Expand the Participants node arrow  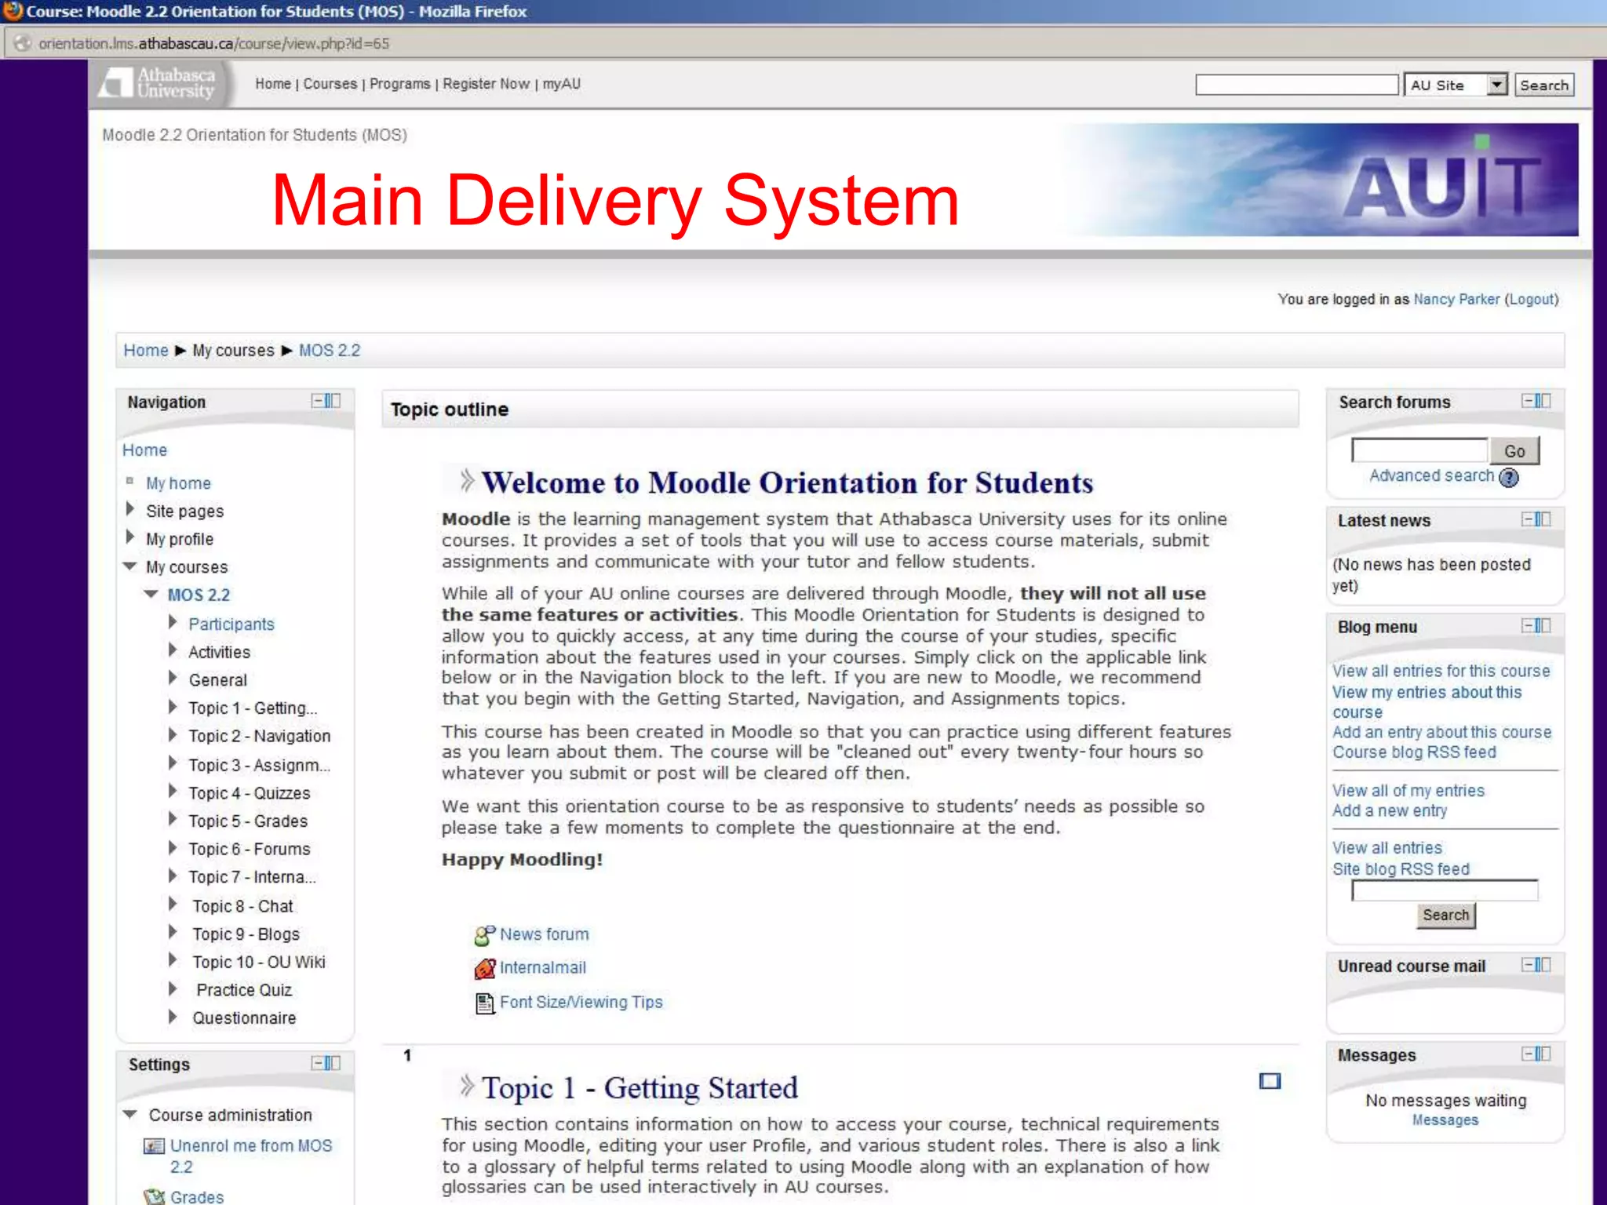tap(173, 622)
